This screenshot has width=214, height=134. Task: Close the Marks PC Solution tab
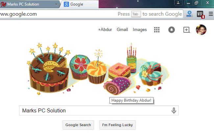point(57,5)
